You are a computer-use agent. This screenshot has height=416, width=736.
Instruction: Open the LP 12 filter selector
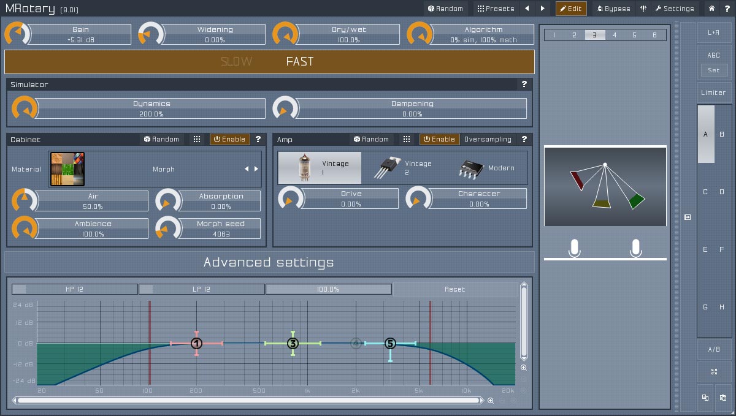202,289
